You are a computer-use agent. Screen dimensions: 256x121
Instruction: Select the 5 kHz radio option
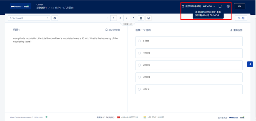139,41
